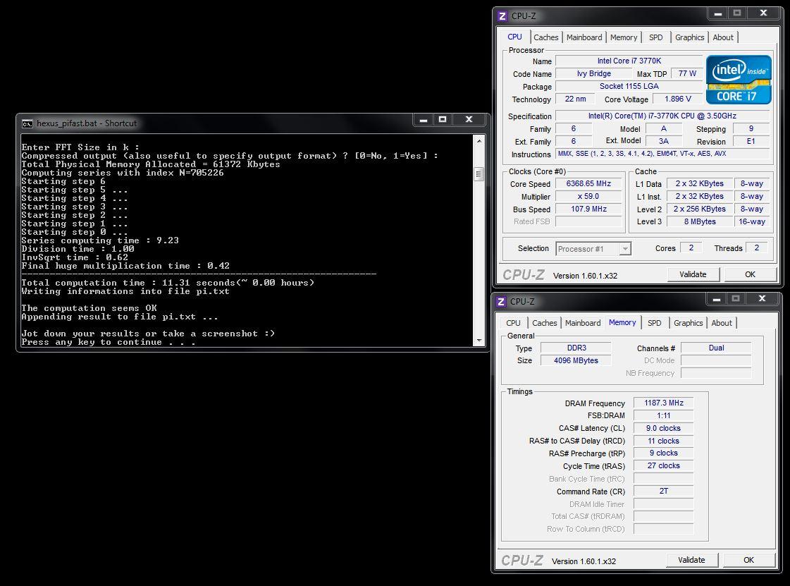Maximize the hexus_pifast console window

click(x=443, y=119)
